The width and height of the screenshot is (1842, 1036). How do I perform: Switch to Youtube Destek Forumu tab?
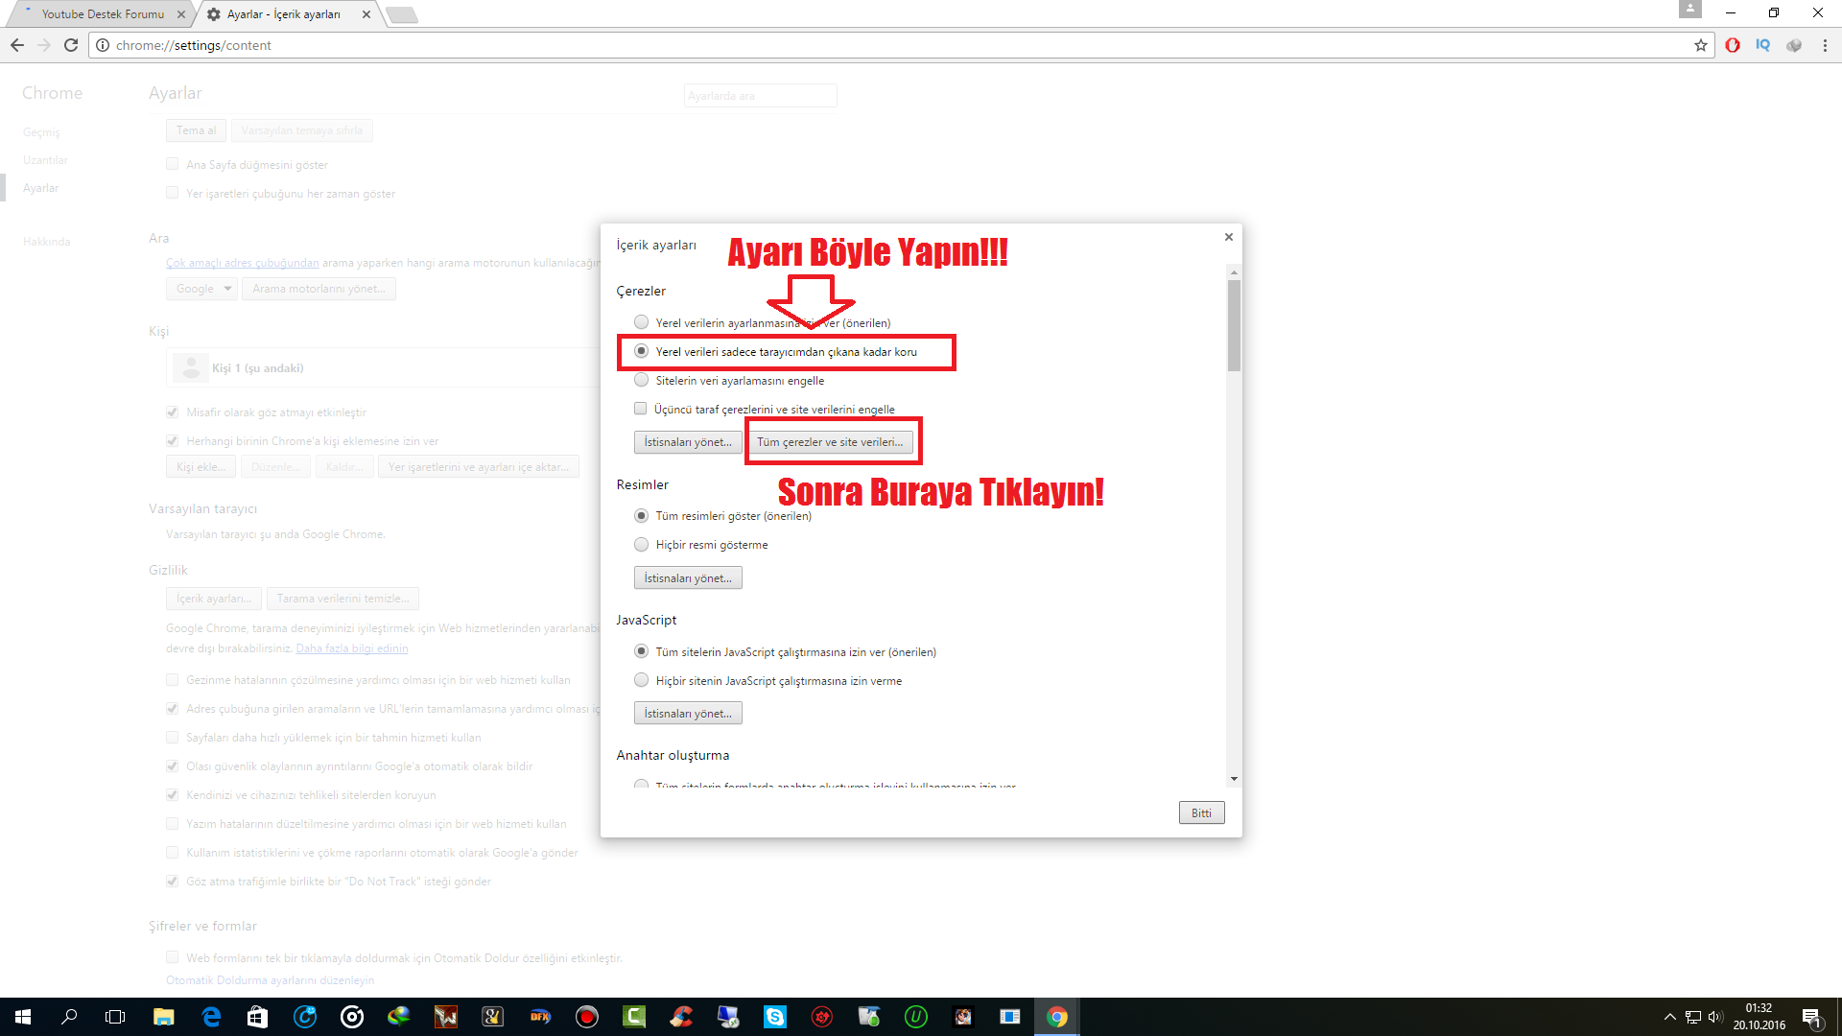tap(102, 14)
